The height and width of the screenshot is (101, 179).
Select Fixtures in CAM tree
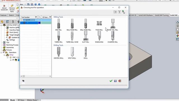tap(8, 50)
